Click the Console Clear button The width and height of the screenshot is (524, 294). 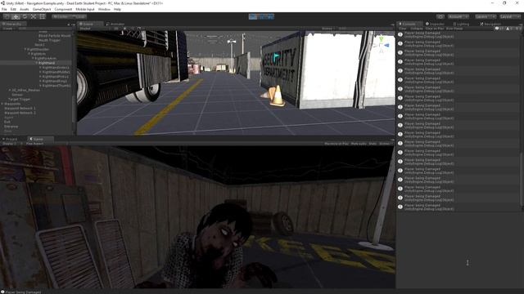pyautogui.click(x=403, y=29)
